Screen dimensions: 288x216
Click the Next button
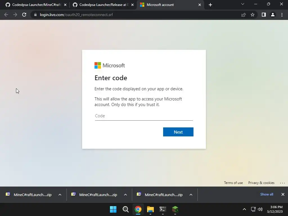pos(178,132)
